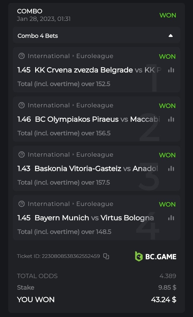Image resolution: width=193 pixels, height=317 pixels.
Task: Select Euroleague link in third bet
Action: [95, 155]
